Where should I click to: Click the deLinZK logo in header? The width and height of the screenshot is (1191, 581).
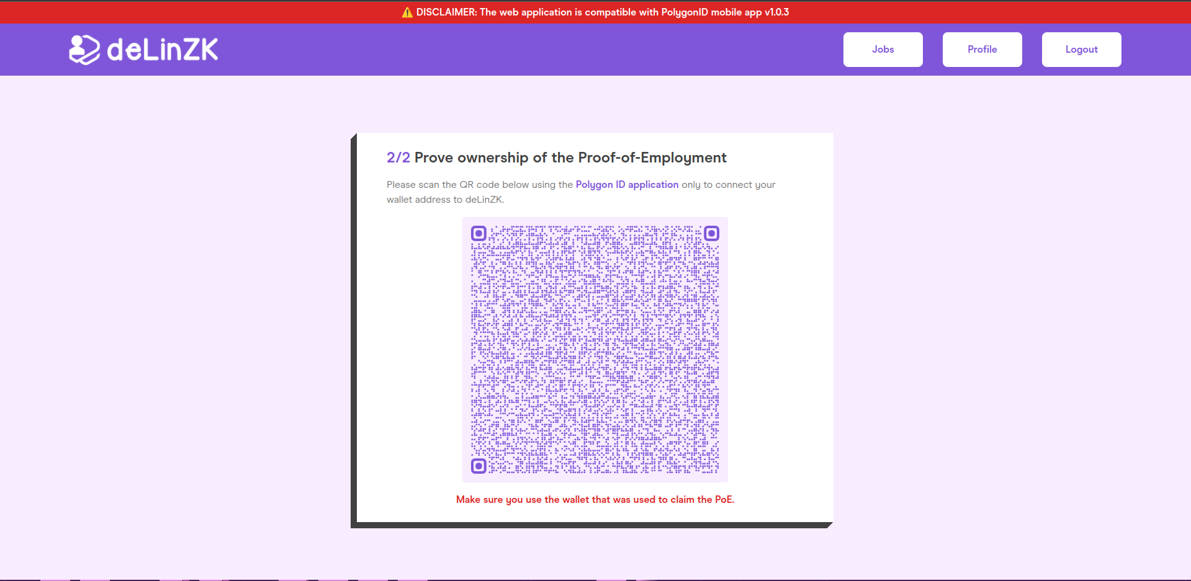tap(143, 50)
